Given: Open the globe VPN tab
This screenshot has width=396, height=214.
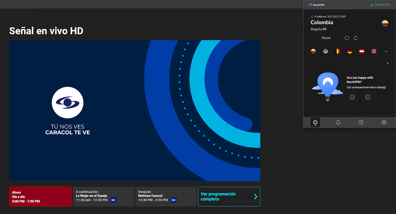Looking at the screenshot, I should point(315,122).
